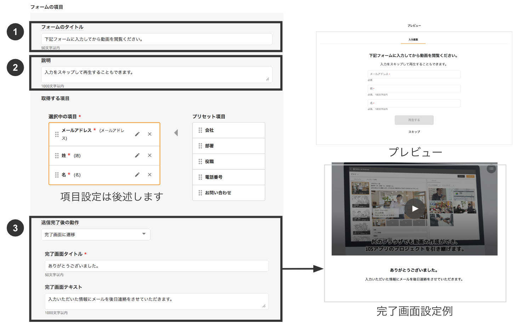The image size is (519, 324).
Task: Remove the 姓 field via X icon
Action: click(x=149, y=155)
